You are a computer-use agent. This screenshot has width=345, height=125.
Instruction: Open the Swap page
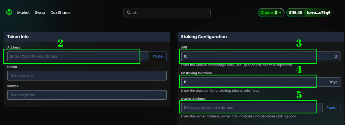[x=40, y=13]
